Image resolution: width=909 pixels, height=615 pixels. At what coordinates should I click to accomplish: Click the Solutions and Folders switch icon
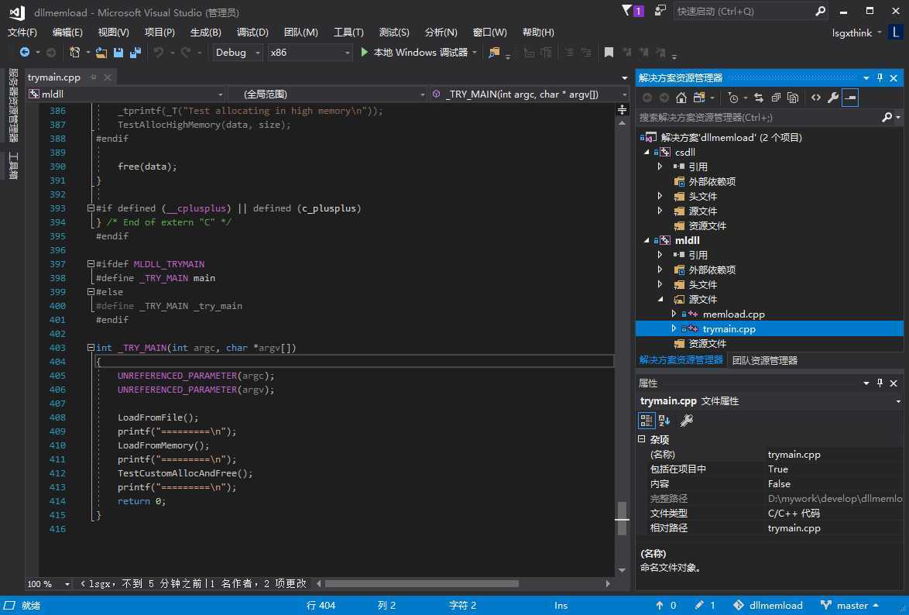(x=700, y=98)
